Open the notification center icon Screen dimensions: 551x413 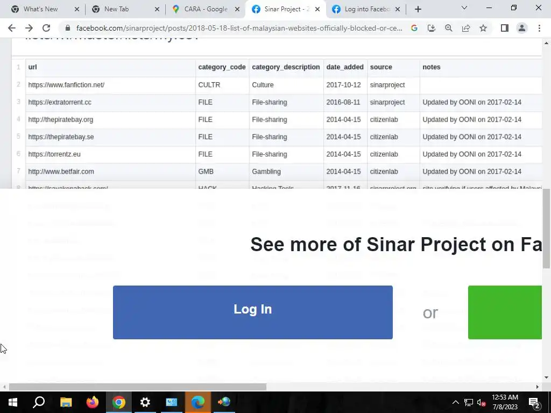534,402
